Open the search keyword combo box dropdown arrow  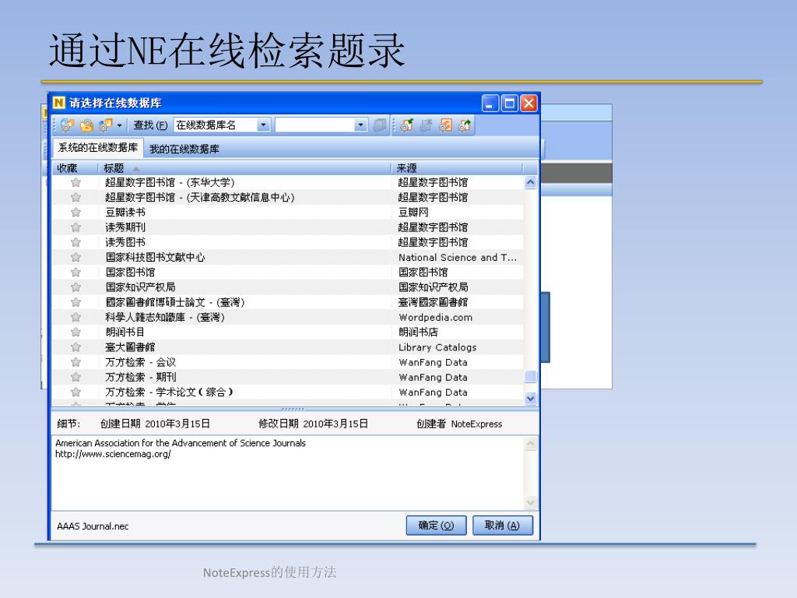tap(361, 125)
